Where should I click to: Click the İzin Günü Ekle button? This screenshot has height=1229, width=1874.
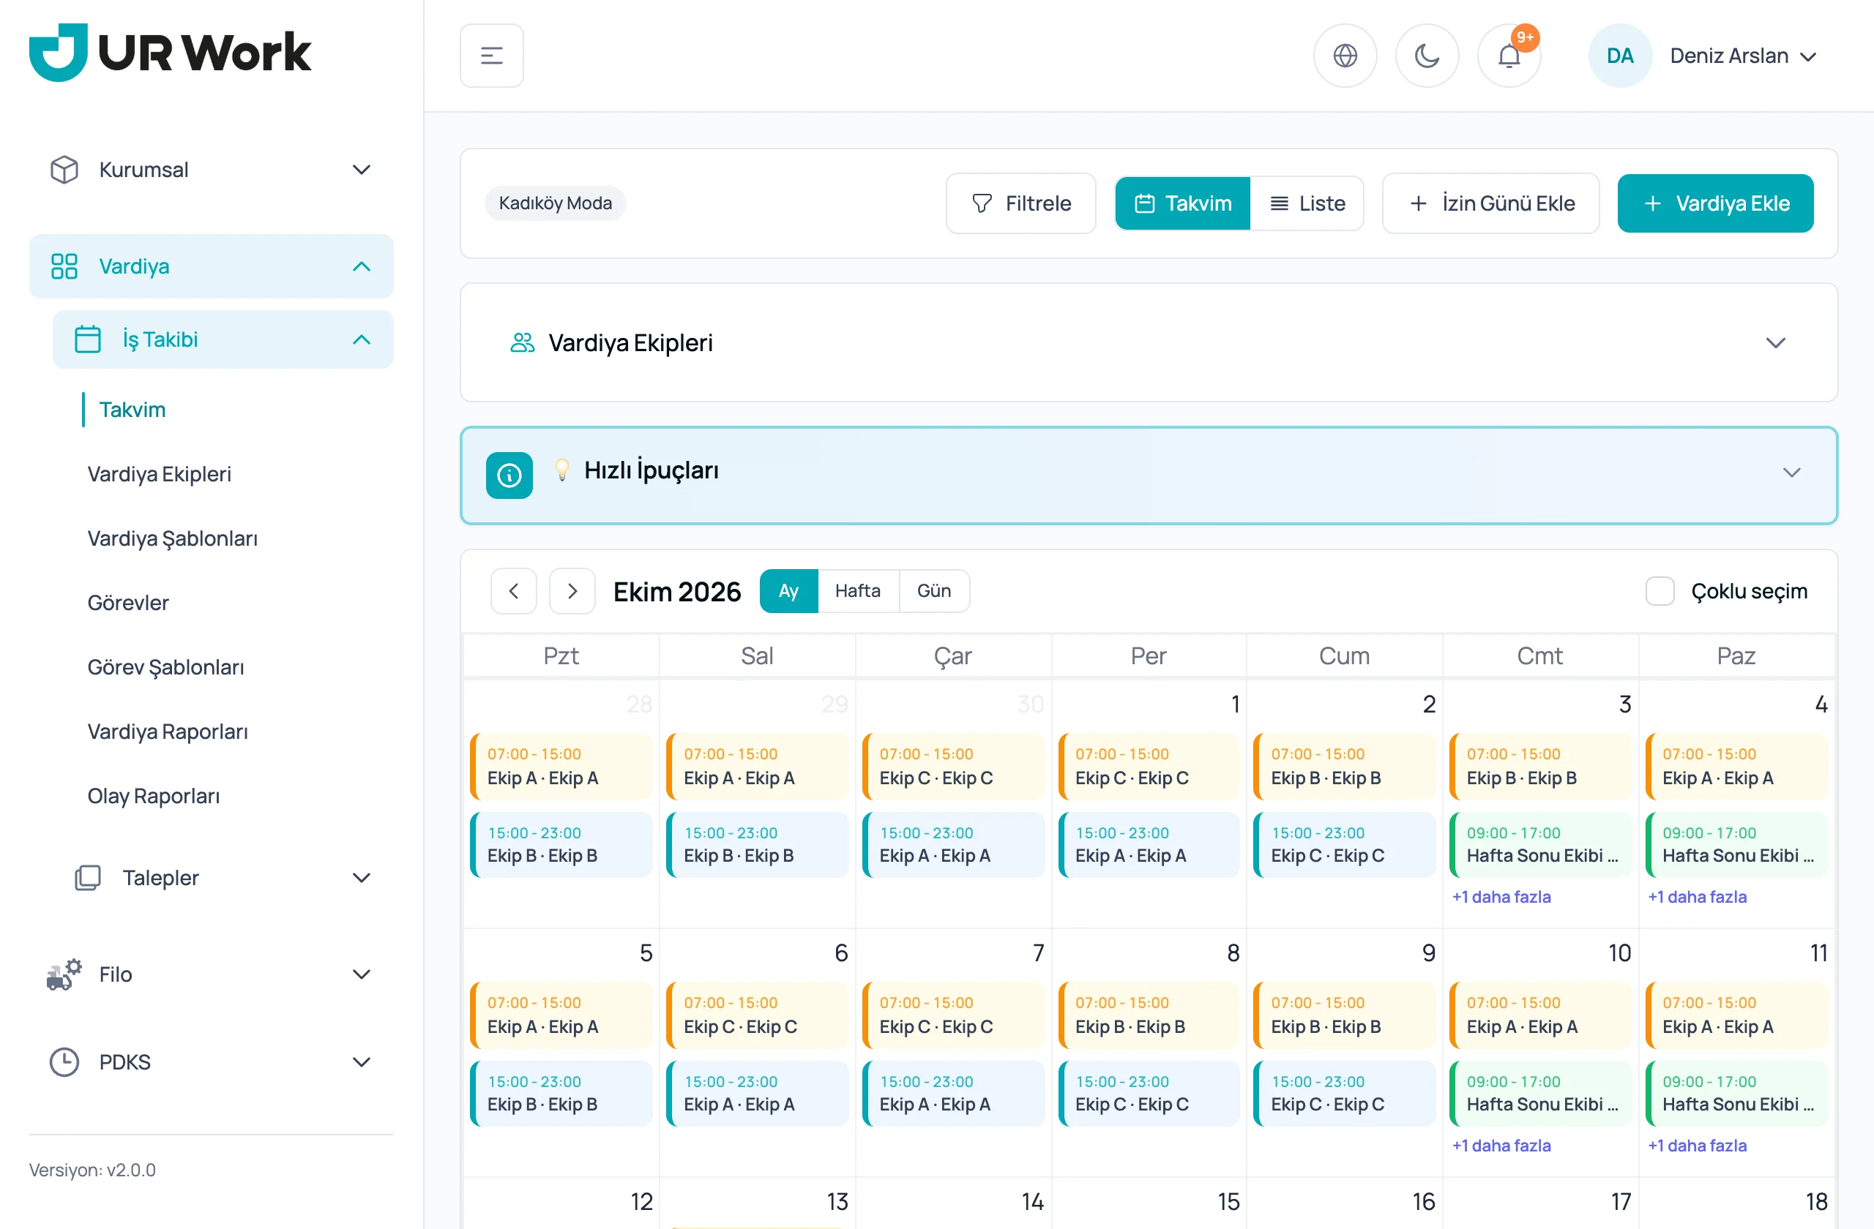1490,204
